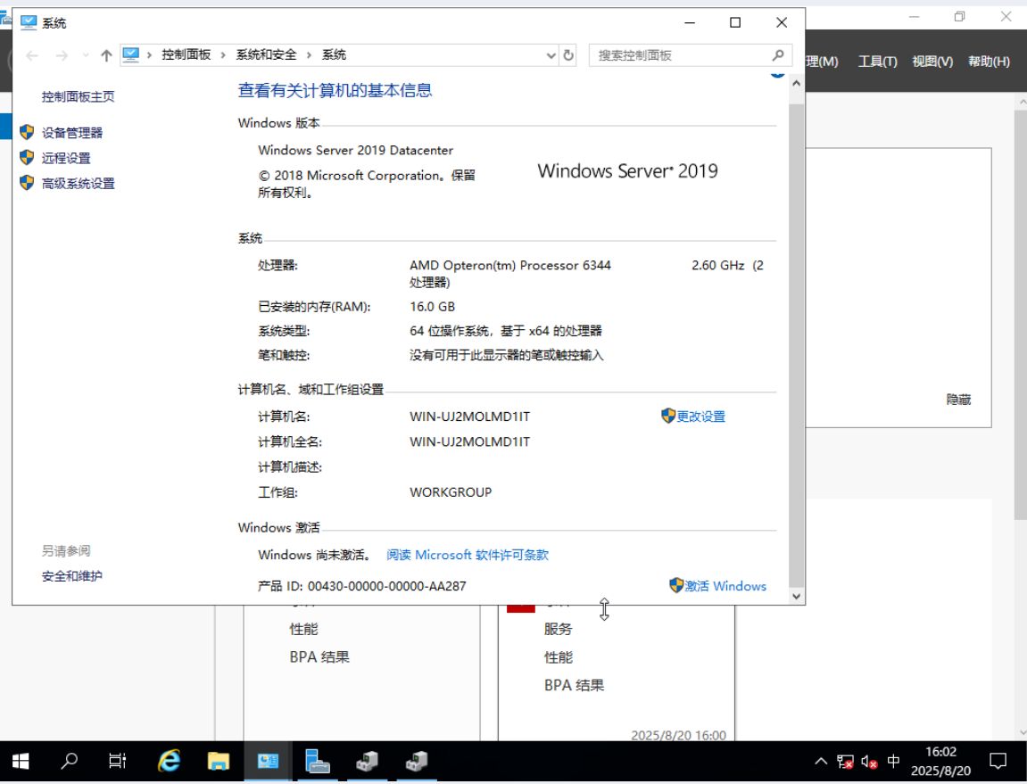Open Performance in right Server Manager tile
The width and height of the screenshot is (1027, 784).
tap(558, 657)
